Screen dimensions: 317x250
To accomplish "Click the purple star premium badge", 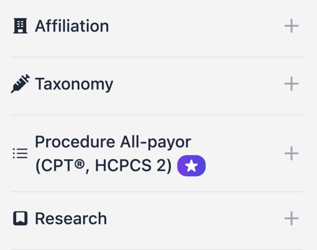I will (191, 166).
